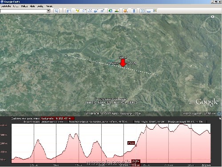Click the Print icon in toolbar
The width and height of the screenshot is (222, 167).
coord(149,11)
